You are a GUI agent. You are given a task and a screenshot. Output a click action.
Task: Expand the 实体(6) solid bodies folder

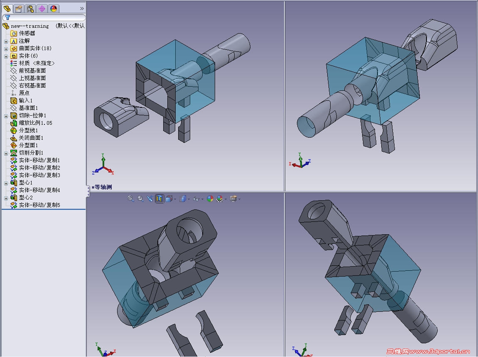tap(6, 56)
